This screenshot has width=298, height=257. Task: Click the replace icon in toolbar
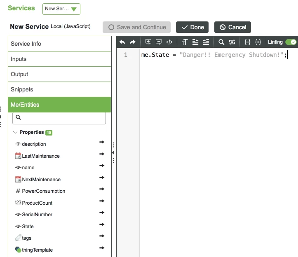pyautogui.click(x=232, y=42)
